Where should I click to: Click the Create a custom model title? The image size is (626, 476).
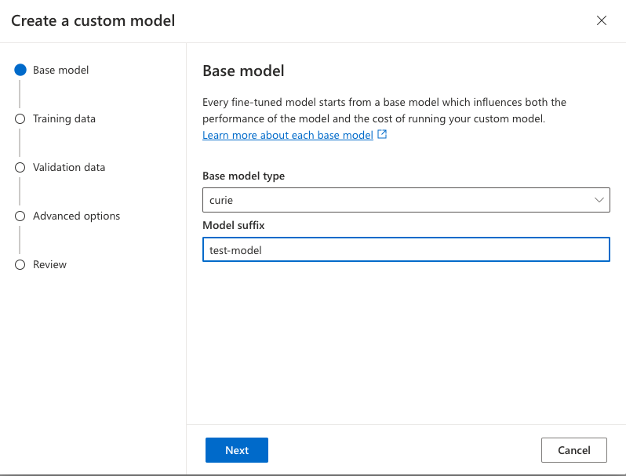(x=93, y=20)
